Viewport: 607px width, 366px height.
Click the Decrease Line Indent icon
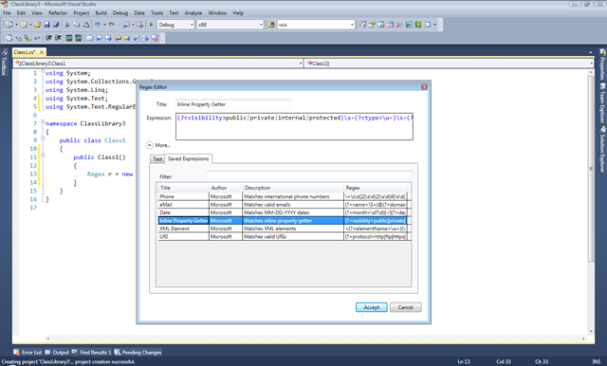click(48, 38)
